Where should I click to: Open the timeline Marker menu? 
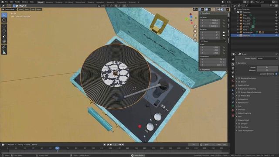click(34, 145)
